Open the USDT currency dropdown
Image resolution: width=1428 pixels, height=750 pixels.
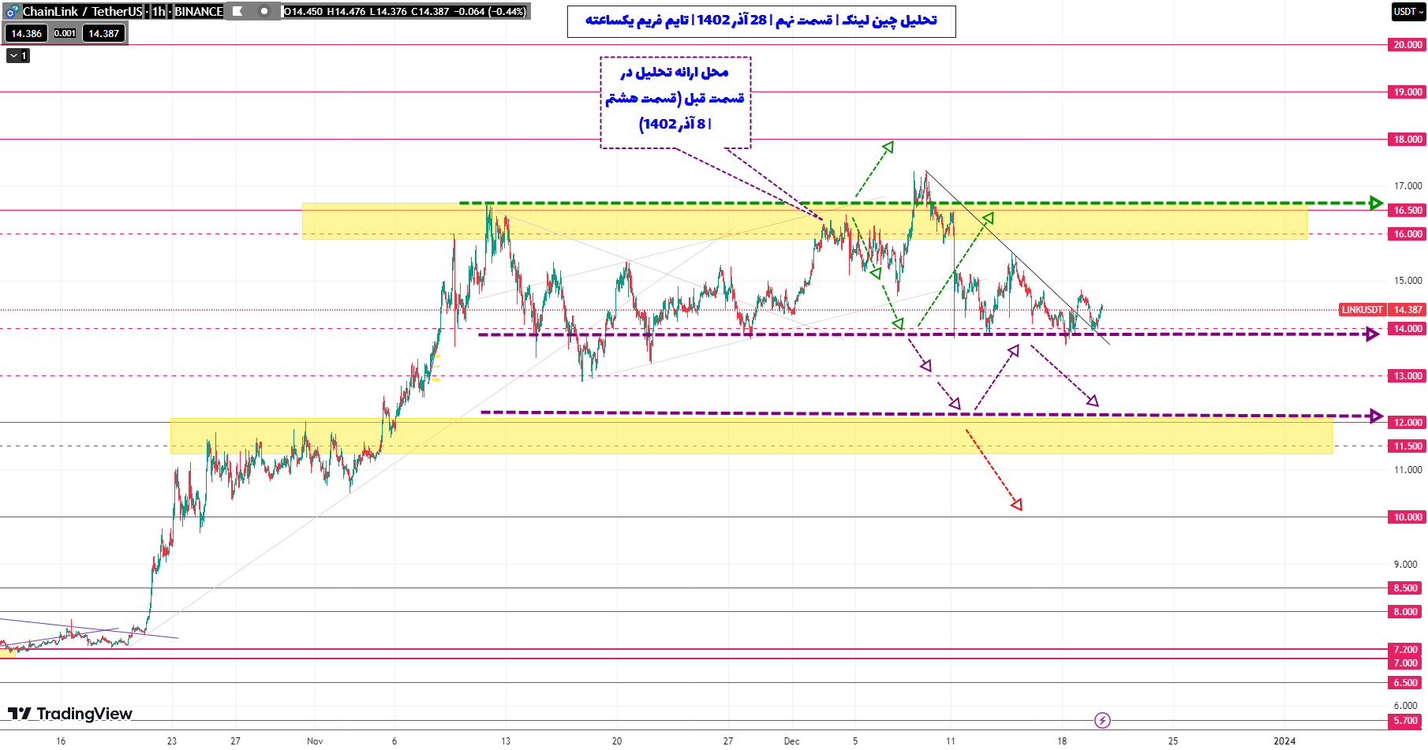coord(1408,11)
